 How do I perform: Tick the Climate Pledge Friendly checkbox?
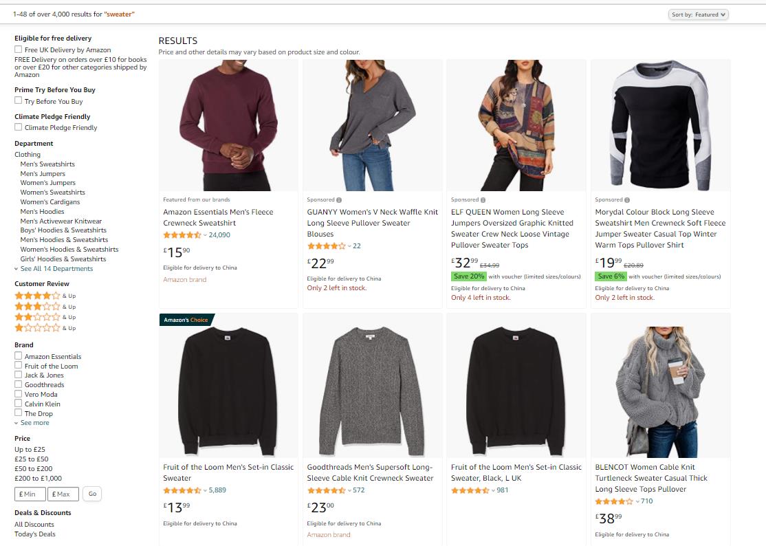(x=19, y=128)
